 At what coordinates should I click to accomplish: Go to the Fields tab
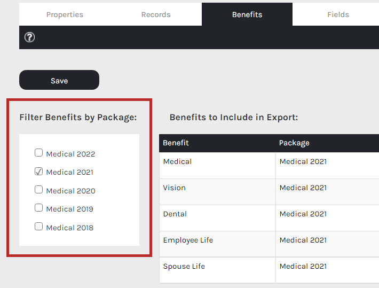coord(338,14)
